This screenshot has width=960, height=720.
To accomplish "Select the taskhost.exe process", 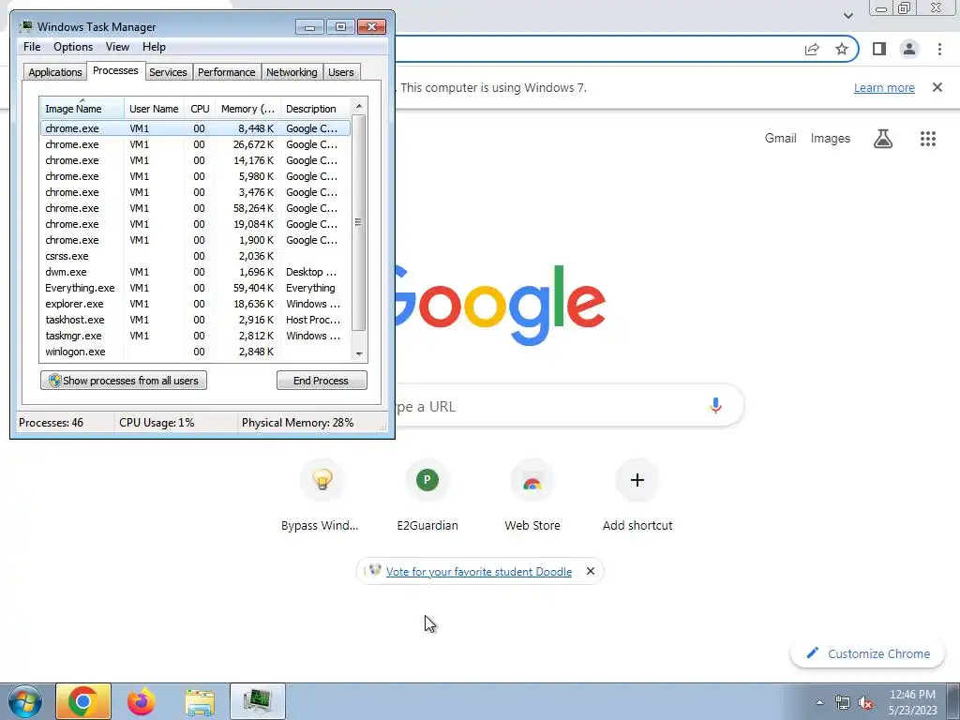I will 196,320.
